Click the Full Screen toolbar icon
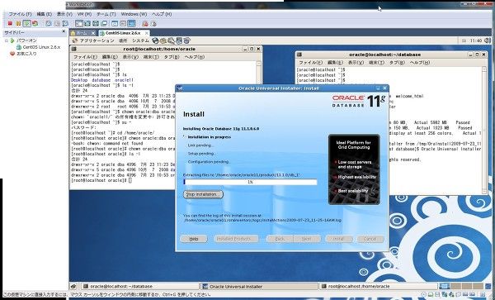The image size is (495, 300). pyautogui.click(x=96, y=23)
